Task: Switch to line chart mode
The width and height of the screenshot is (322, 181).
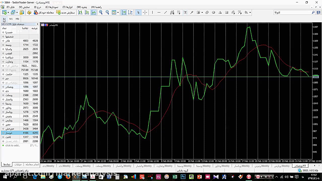Action: tap(94, 12)
